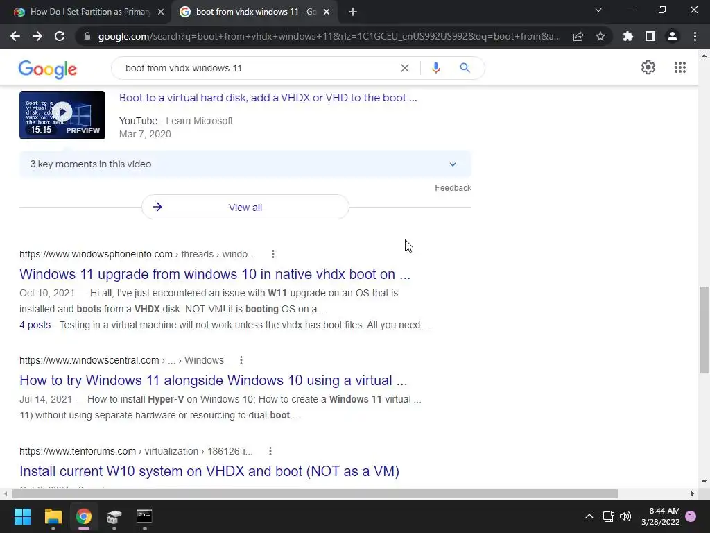Open Boot to a virtual hard disk video link
This screenshot has height=533, width=710.
268,97
